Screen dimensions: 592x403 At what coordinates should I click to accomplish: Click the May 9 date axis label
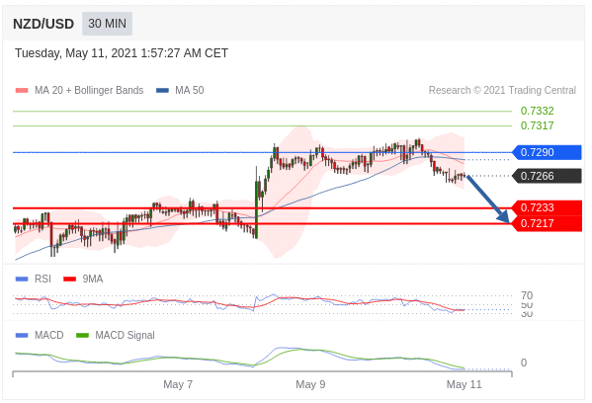310,384
